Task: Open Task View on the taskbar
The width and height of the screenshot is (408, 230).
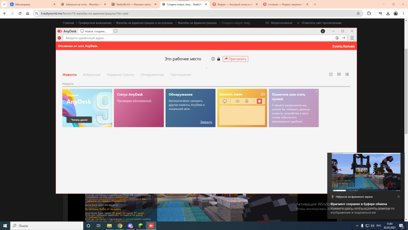Action: click(x=98, y=226)
